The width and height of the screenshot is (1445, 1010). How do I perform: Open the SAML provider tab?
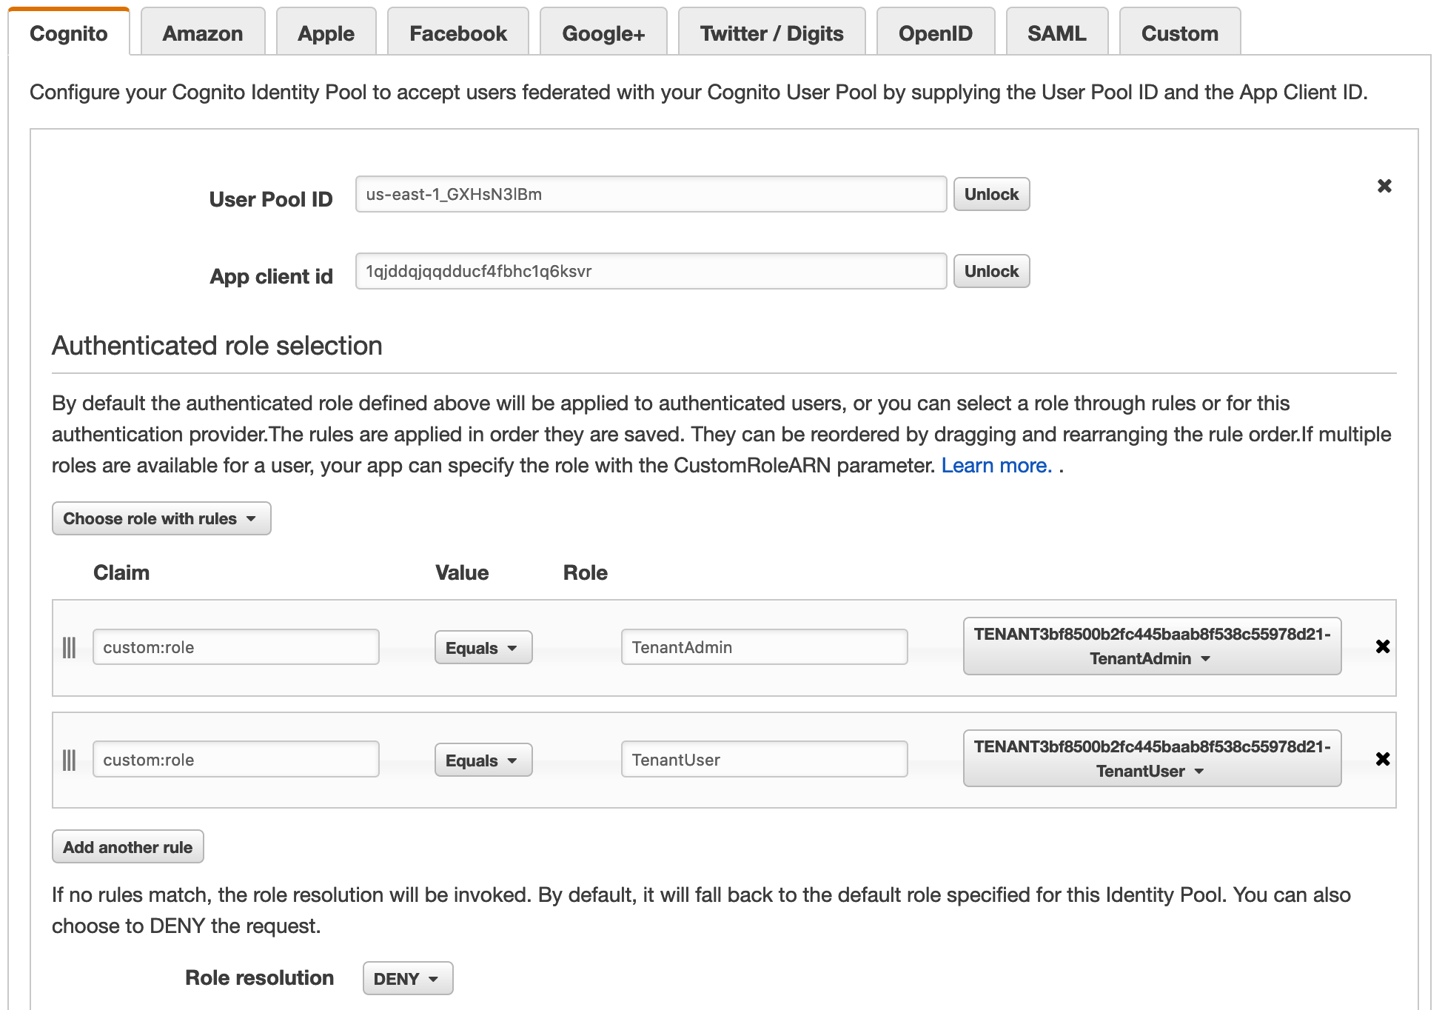(1057, 33)
